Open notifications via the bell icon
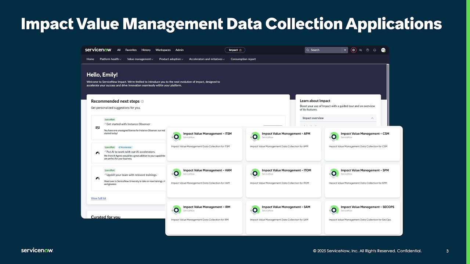This screenshot has height=264, width=470. coord(375,50)
